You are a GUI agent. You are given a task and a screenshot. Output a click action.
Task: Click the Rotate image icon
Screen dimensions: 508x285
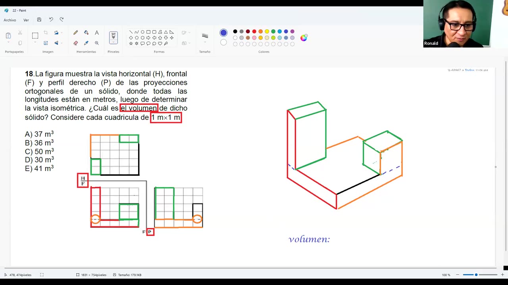(56, 33)
